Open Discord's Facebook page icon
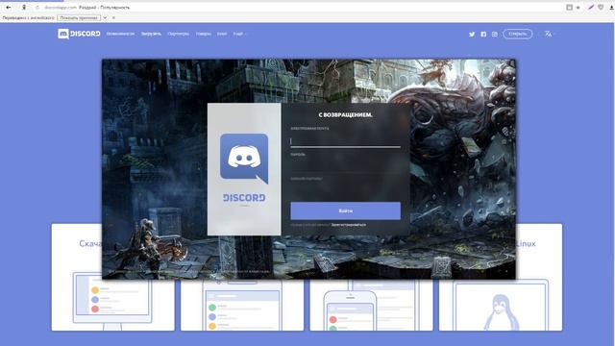Image resolution: width=615 pixels, height=346 pixels. point(483,35)
